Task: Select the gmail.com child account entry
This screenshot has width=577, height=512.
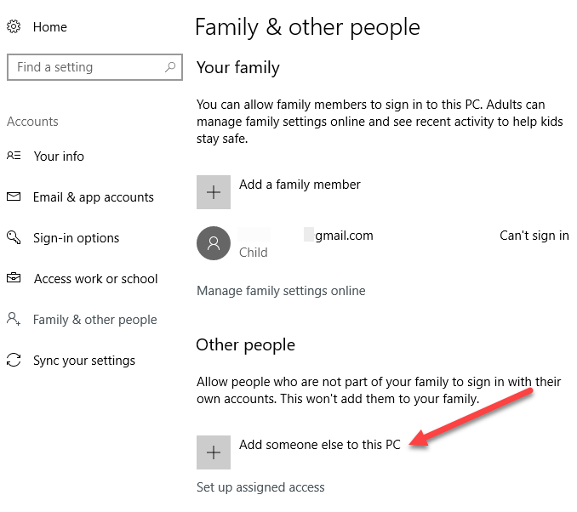Action: point(344,236)
